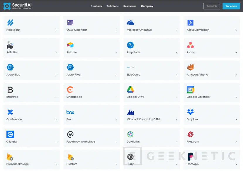This screenshot has width=243, height=171.
Task: Click the ActiveCampaign card arrow
Action: pyautogui.click(x=236, y=30)
